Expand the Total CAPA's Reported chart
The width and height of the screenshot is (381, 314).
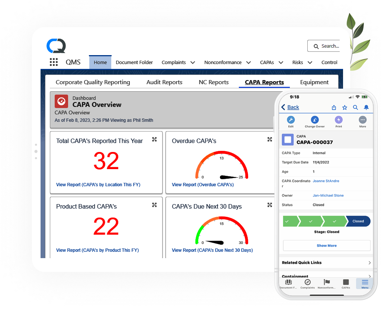pos(154,140)
